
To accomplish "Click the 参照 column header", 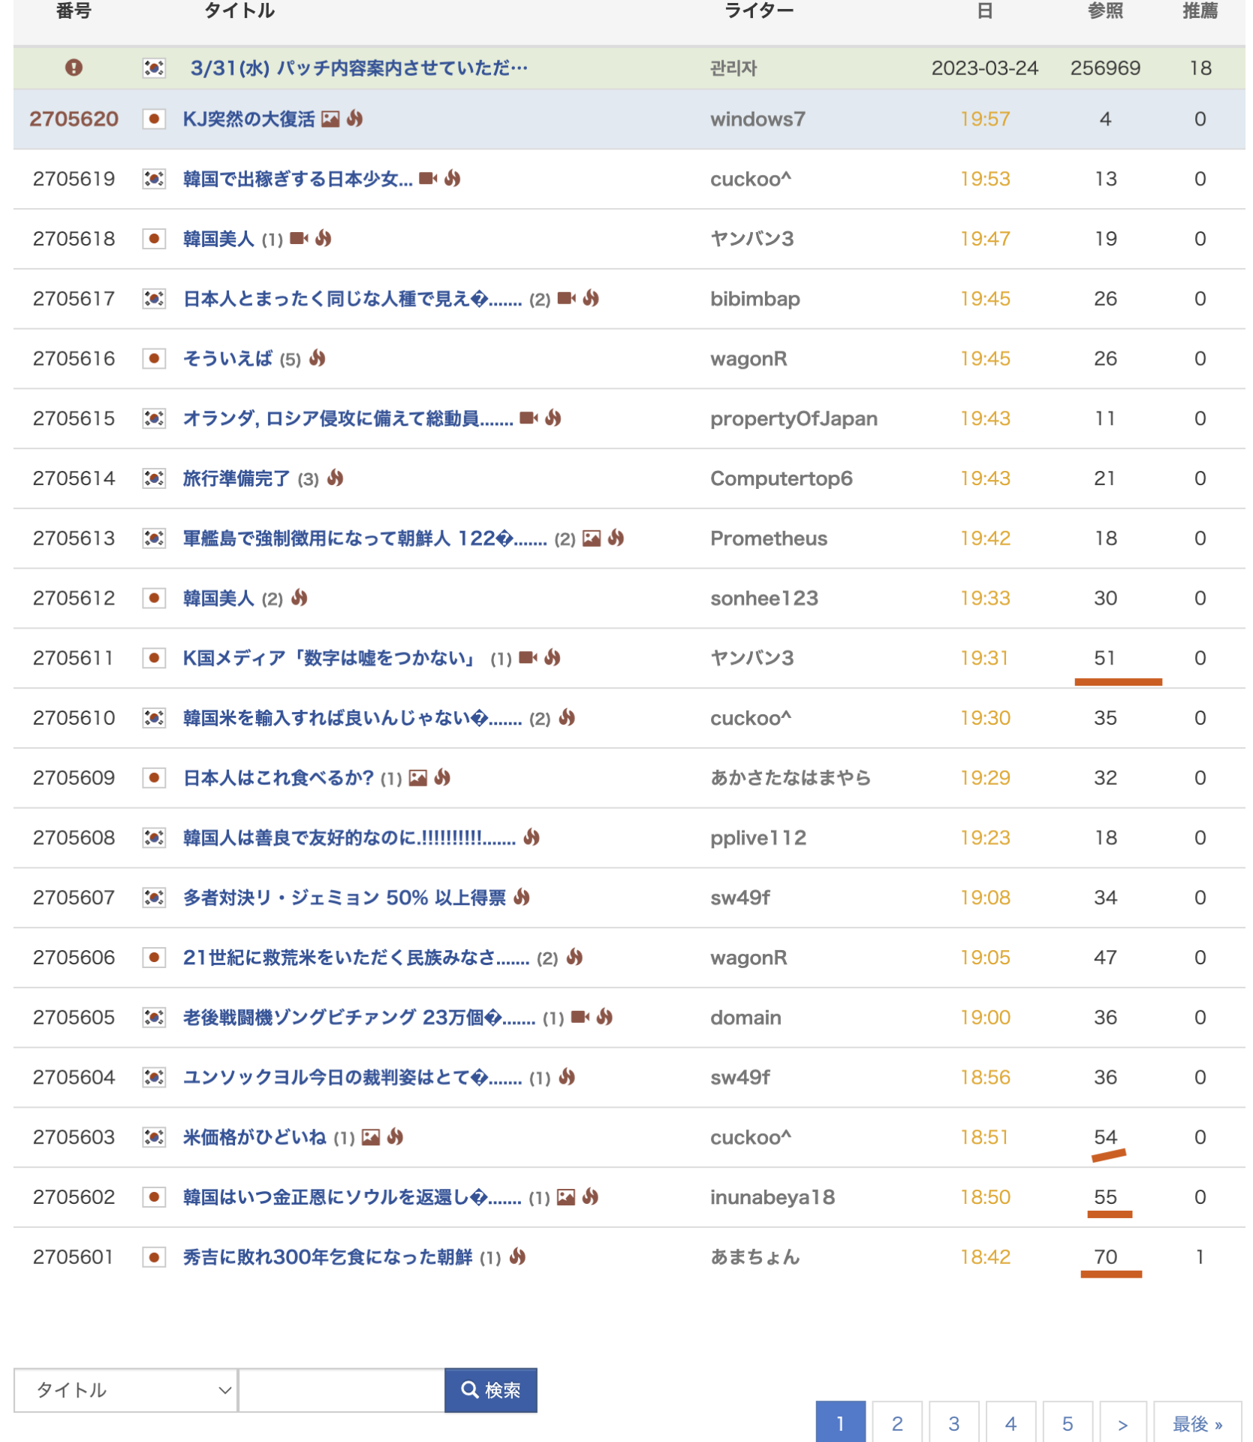I will pos(1105,11).
